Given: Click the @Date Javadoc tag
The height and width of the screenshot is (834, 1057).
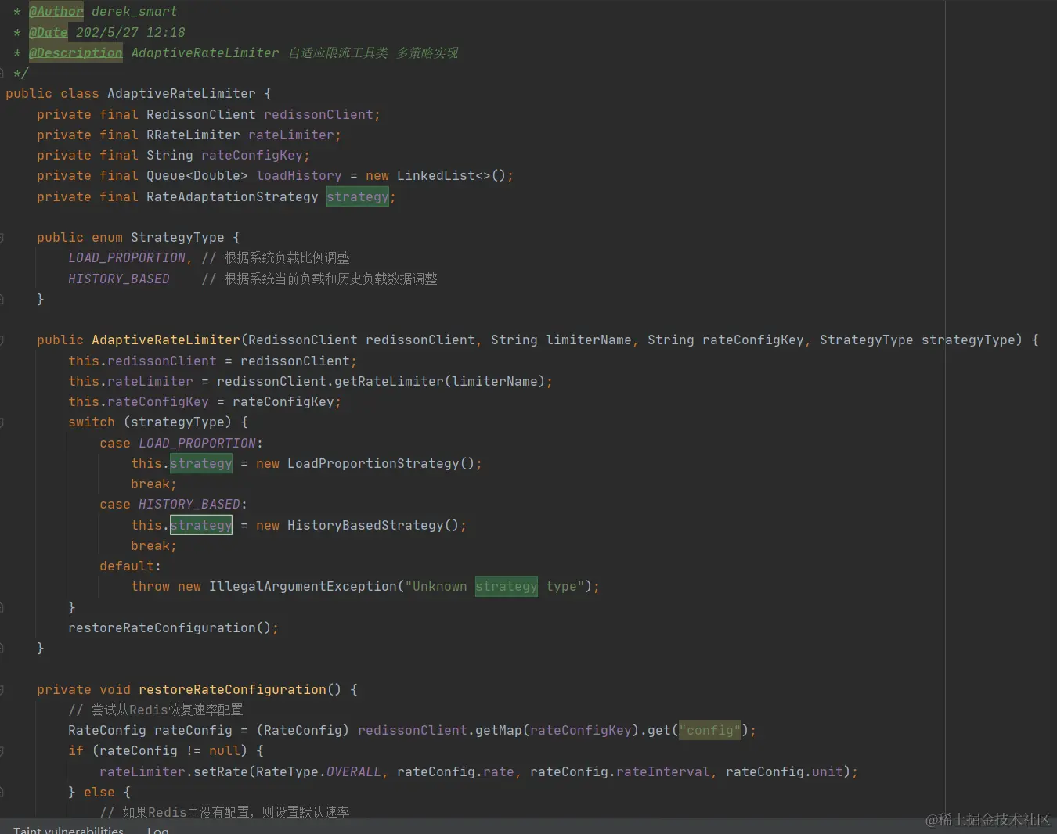Looking at the screenshot, I should (x=49, y=32).
